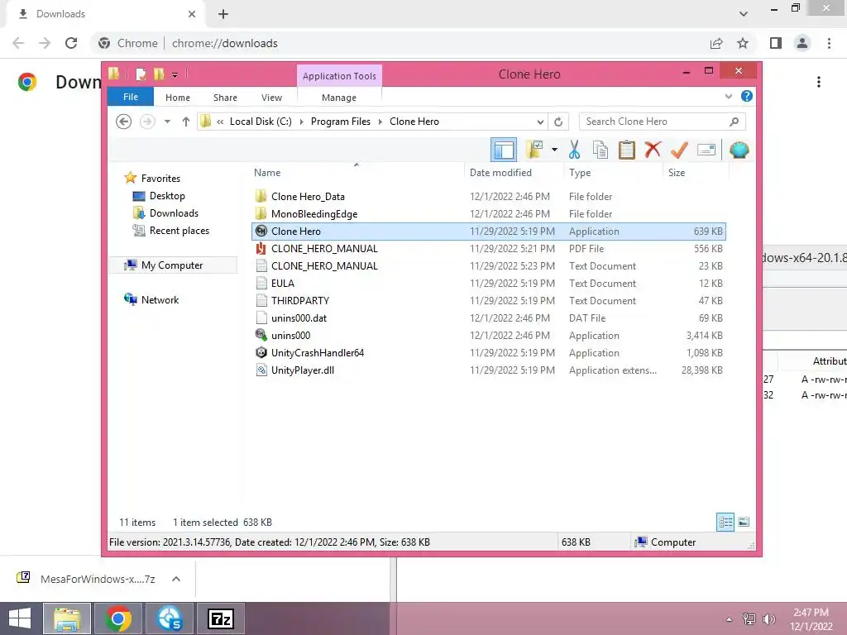Click the Cut scissors icon
The image size is (847, 635).
pyautogui.click(x=574, y=150)
